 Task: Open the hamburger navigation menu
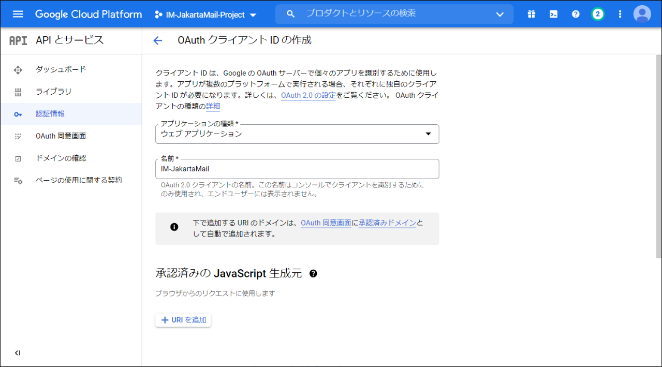click(18, 14)
